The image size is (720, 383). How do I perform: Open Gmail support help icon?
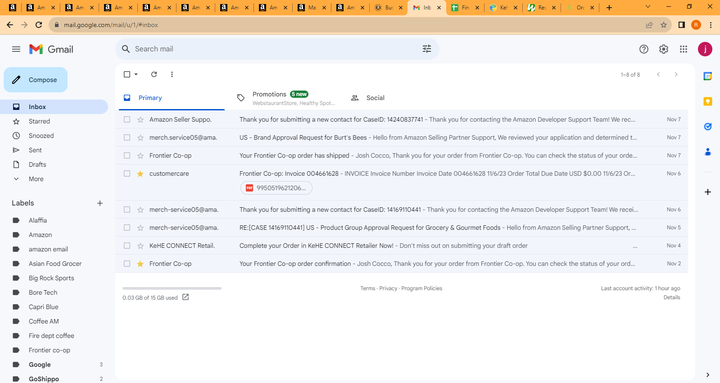point(644,49)
